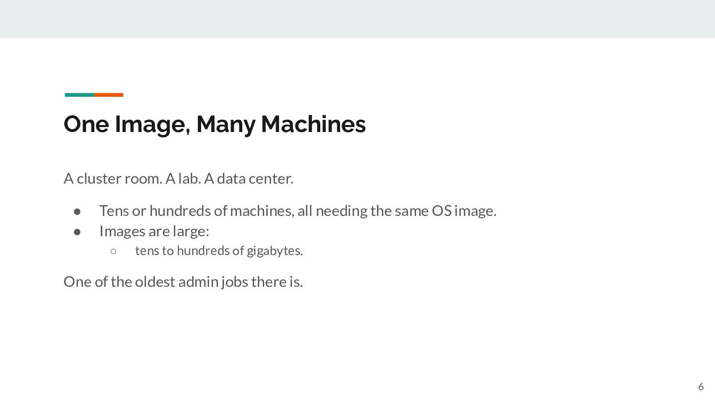The image size is (715, 402).
Task: Click the line A cluster room. A lab.
Action: [179, 178]
